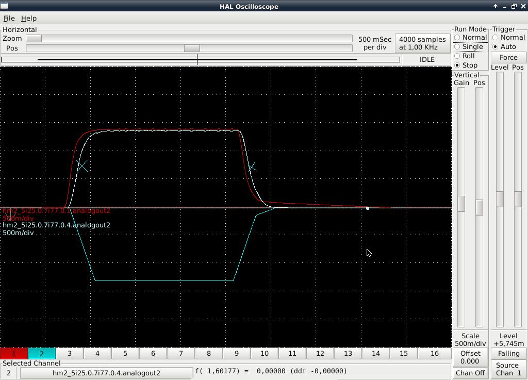Click the 500 mSec per div readout

tap(375, 43)
